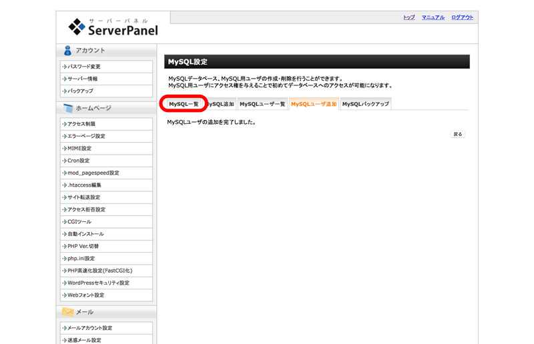Click the 戻る button

[x=458, y=134]
